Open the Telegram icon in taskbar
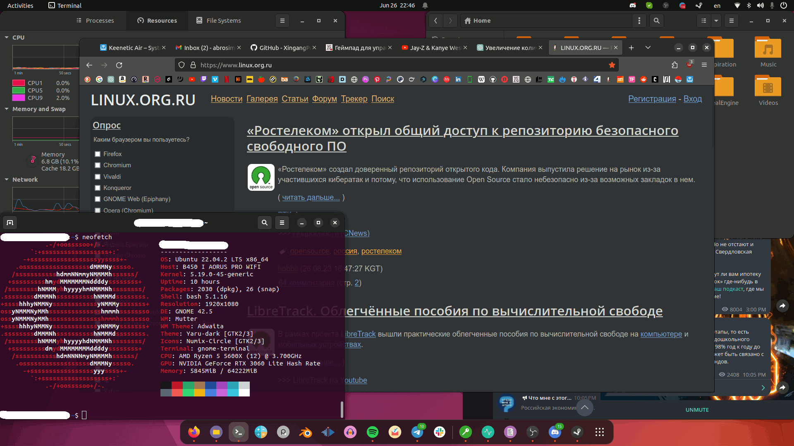 pos(418,432)
